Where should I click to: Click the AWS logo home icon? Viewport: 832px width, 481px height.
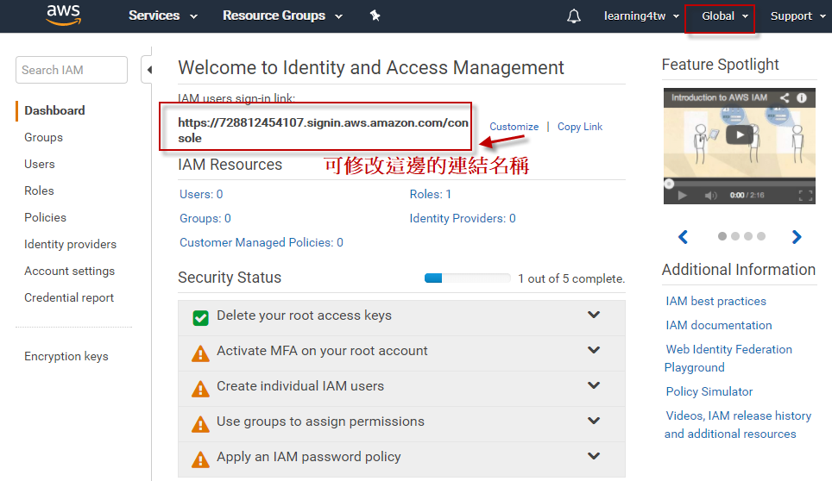point(63,15)
